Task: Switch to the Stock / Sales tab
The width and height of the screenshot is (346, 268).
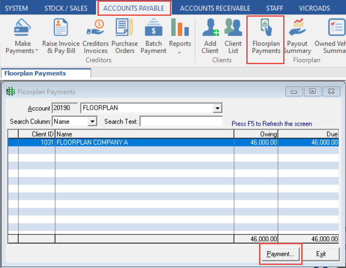Action: (x=65, y=8)
